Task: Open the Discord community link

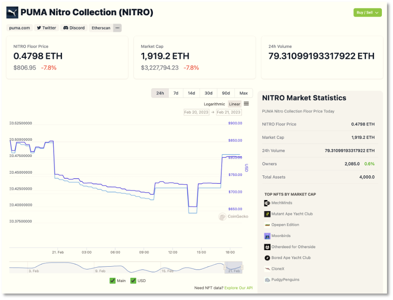Action: 74,28
